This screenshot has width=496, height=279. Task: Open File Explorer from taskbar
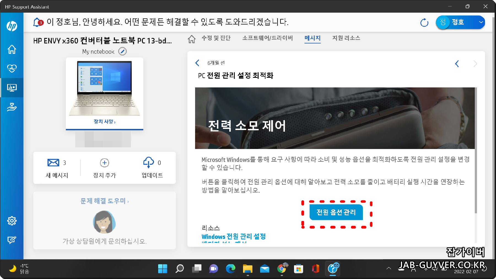click(248, 269)
